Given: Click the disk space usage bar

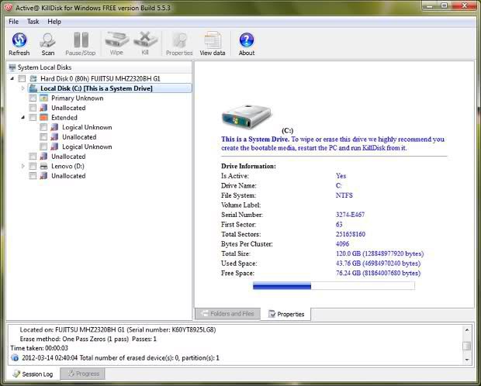Looking at the screenshot, I should [334, 285].
